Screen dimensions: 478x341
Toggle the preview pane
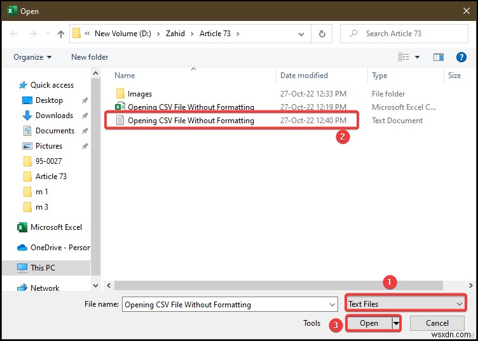[439, 57]
